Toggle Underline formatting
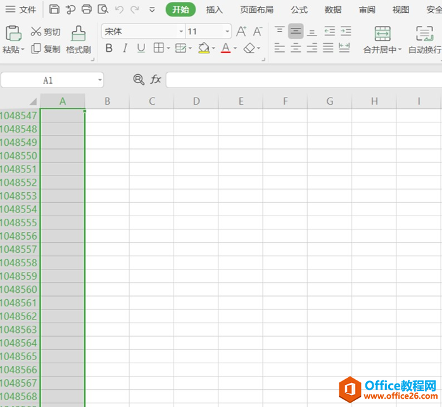 click(x=141, y=48)
